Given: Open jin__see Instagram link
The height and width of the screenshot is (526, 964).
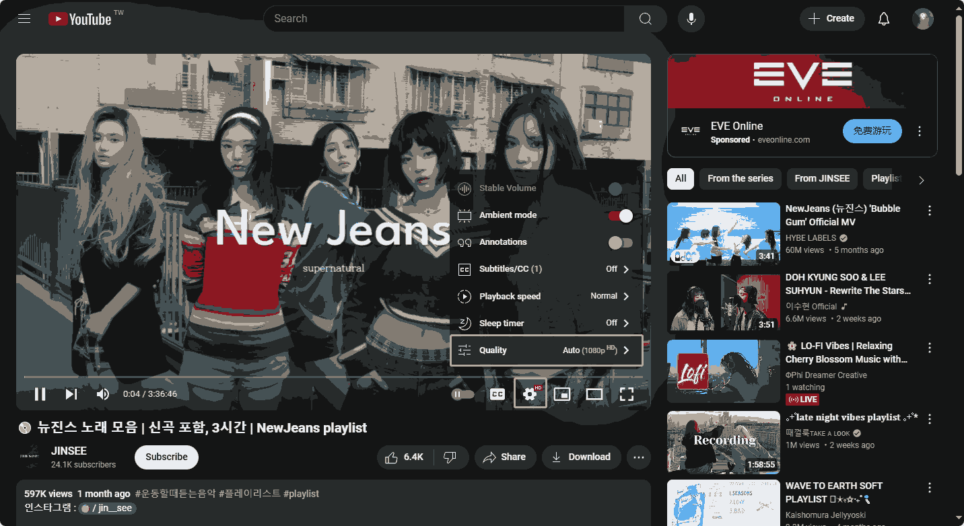Looking at the screenshot, I should (x=108, y=509).
